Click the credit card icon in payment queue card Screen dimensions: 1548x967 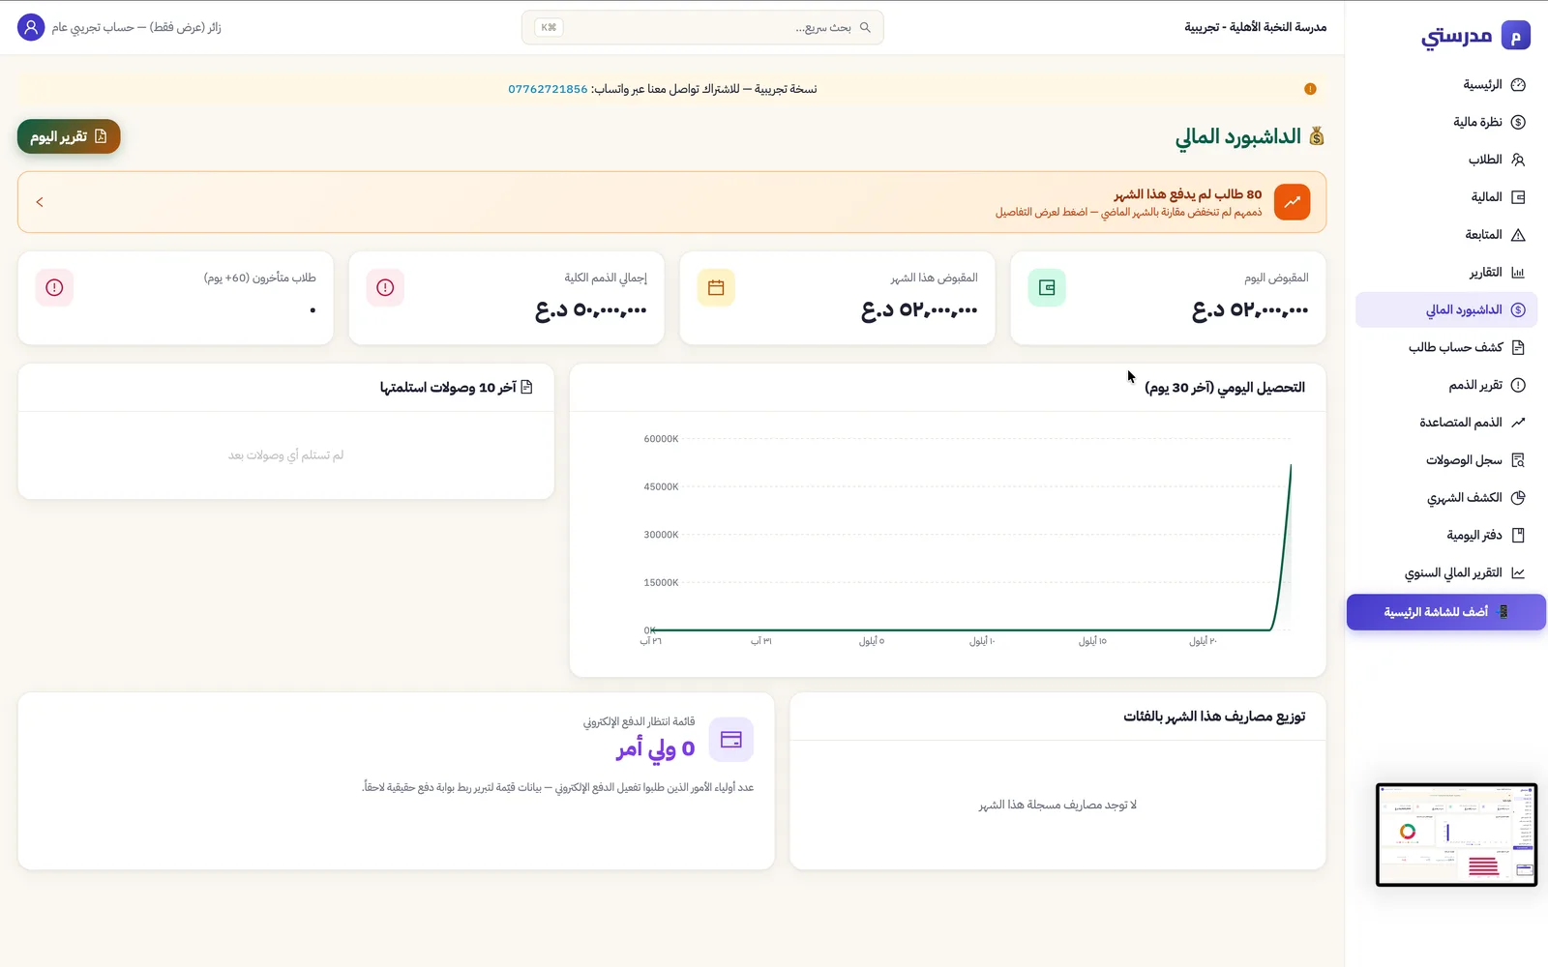731,740
